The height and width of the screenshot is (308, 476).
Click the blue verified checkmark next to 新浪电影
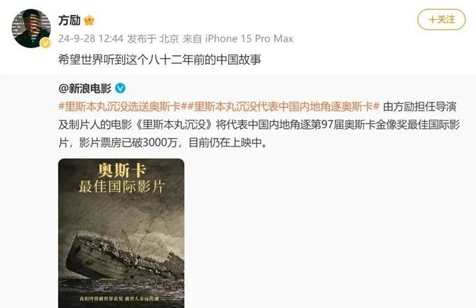click(x=120, y=89)
